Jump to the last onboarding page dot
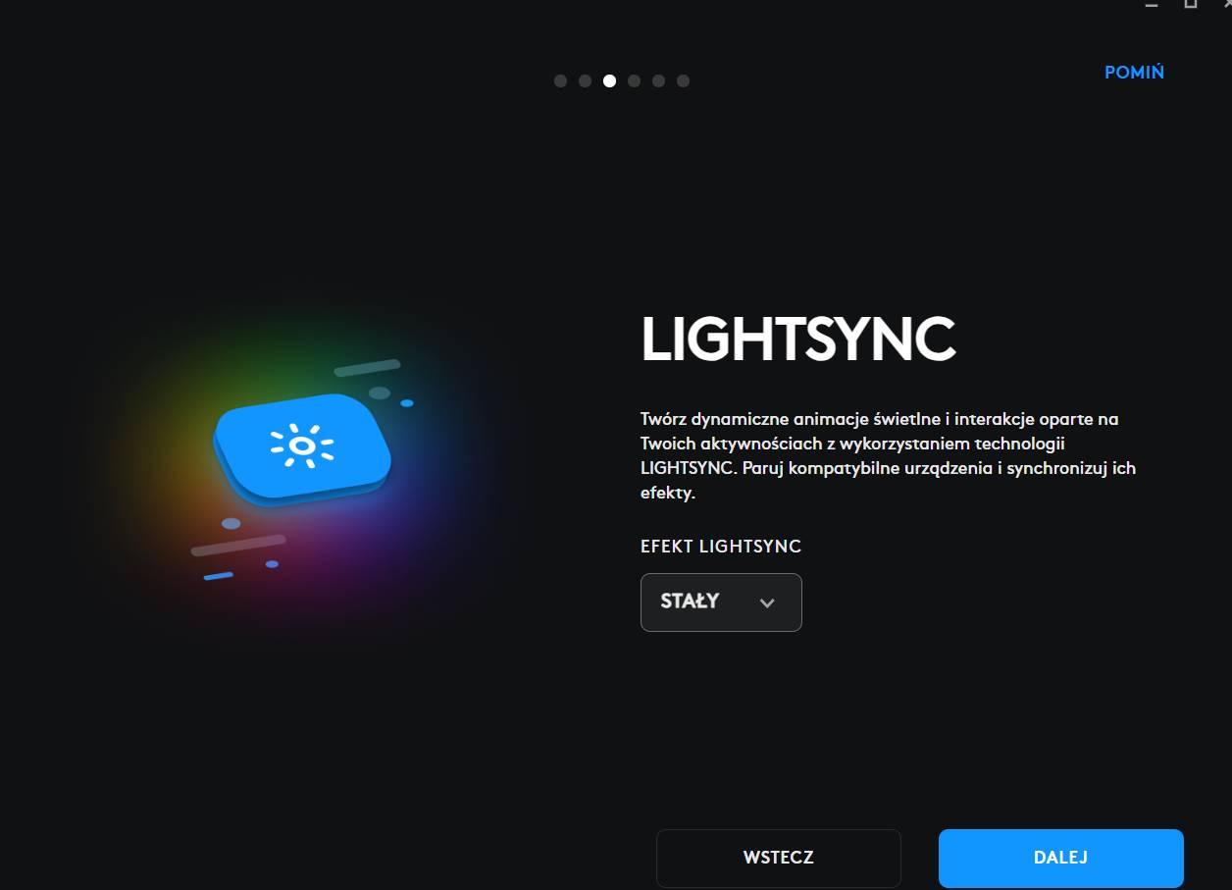This screenshot has height=890, width=1232. tap(683, 80)
